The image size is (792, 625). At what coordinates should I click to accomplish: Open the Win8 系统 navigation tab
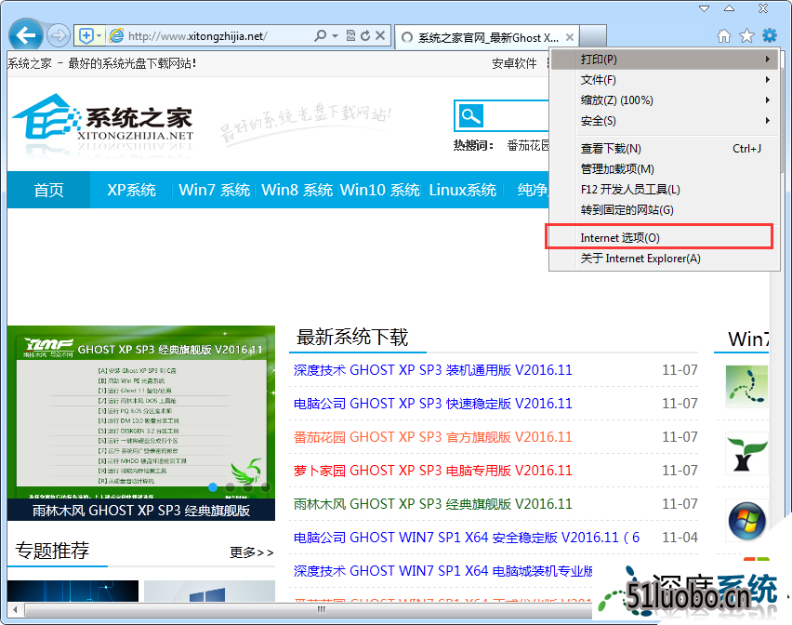point(297,190)
